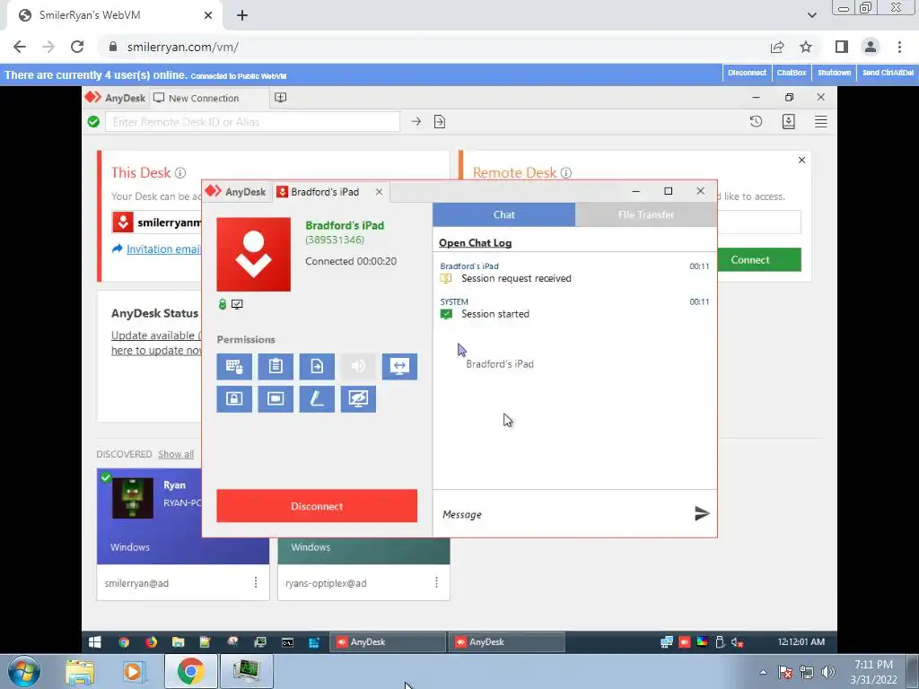This screenshot has height=689, width=919.
Task: Switch to the Chat tab
Action: 504,214
